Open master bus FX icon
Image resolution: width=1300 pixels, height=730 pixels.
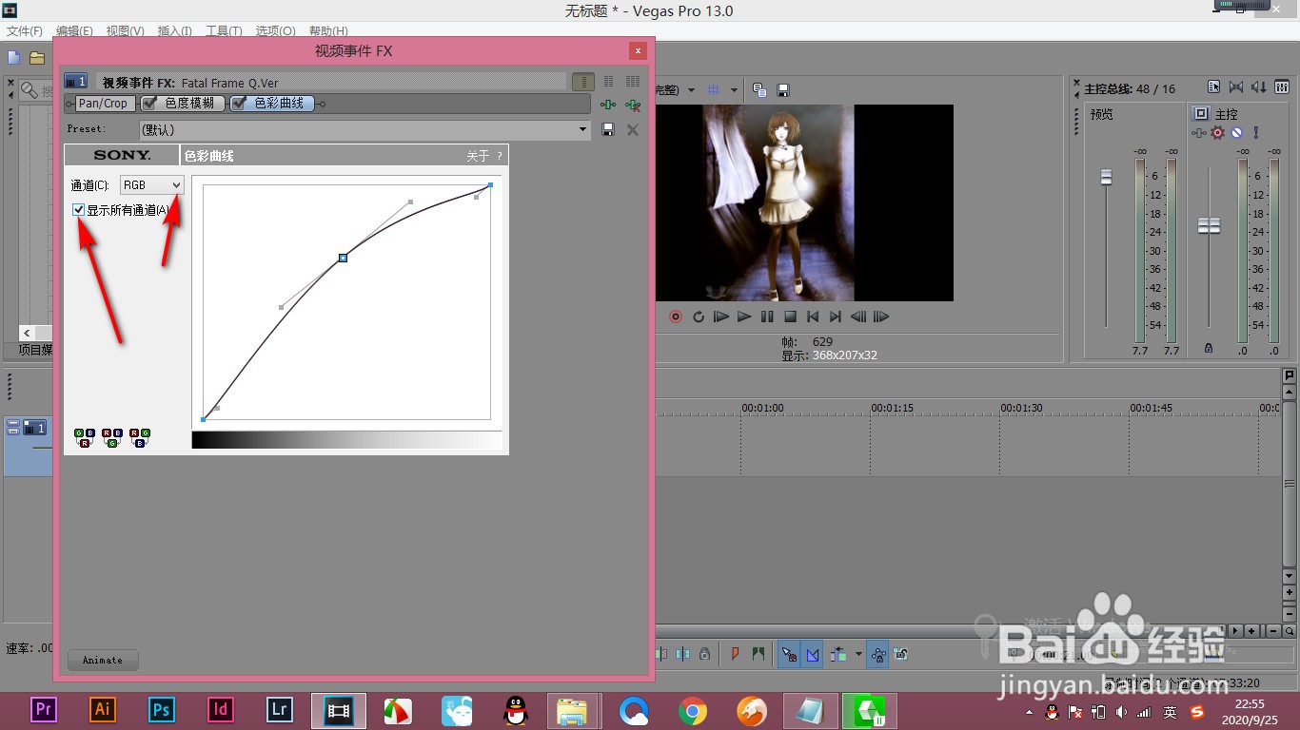point(1200,133)
